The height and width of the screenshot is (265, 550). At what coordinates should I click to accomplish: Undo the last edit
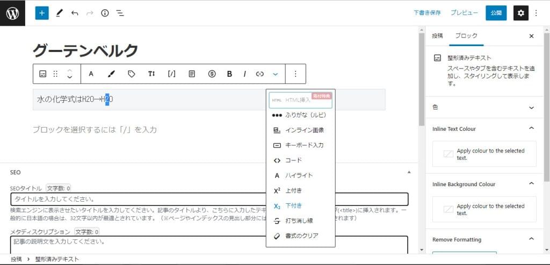[x=75, y=13]
